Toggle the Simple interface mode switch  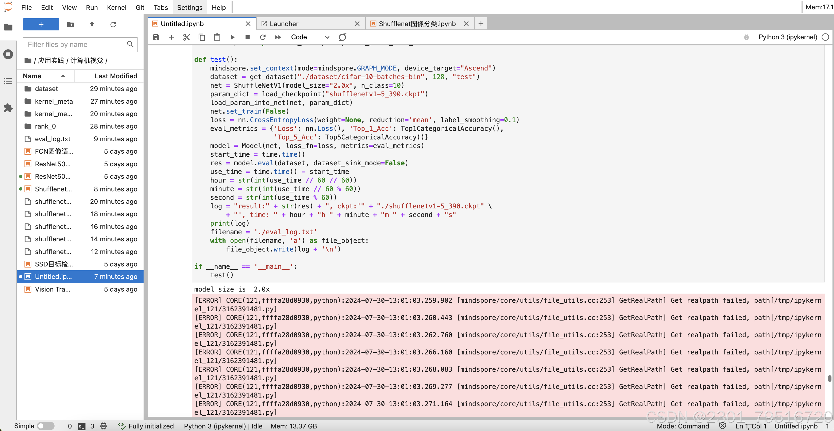(x=46, y=426)
